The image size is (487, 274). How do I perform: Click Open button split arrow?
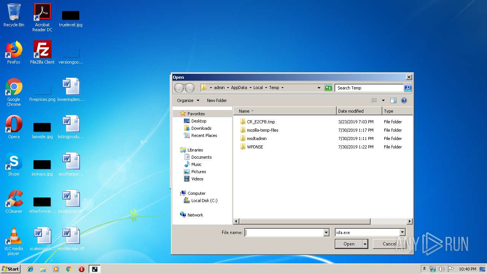tap(365, 244)
